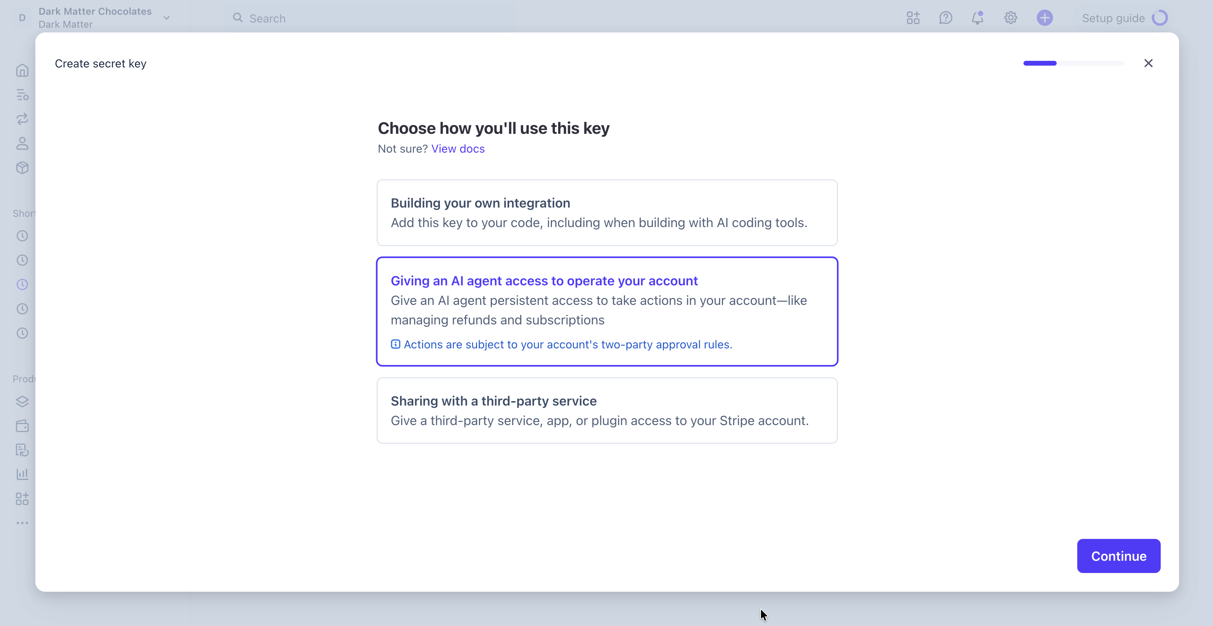
Task: Click the Choose how you'll use this key heading
Action: pyautogui.click(x=493, y=128)
